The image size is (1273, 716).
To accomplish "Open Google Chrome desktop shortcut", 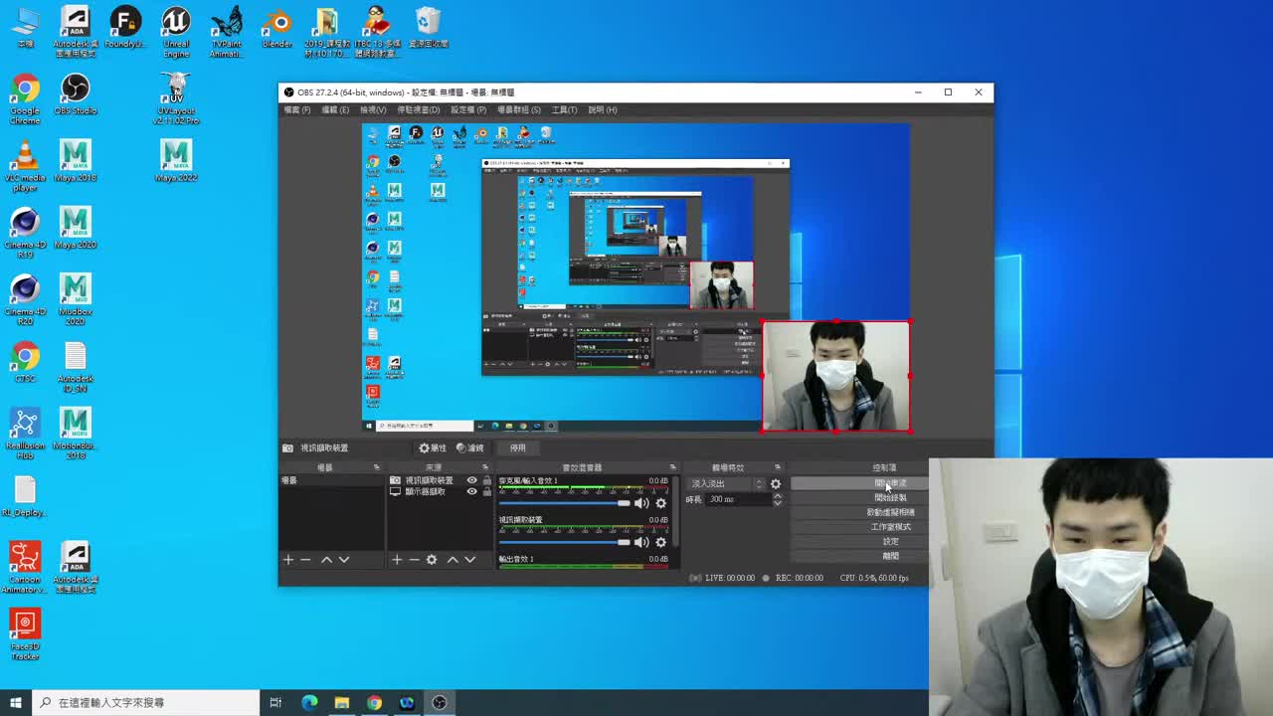I will coord(25,98).
